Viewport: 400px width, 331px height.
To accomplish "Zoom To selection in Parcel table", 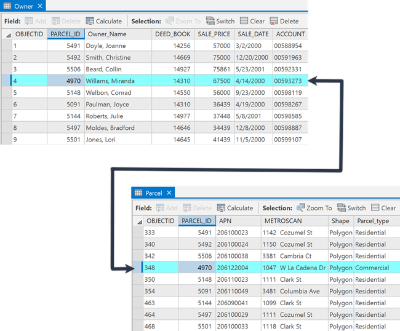I will click(x=314, y=208).
